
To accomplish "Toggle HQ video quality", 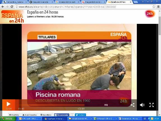I will pyautogui.click(x=106, y=105).
